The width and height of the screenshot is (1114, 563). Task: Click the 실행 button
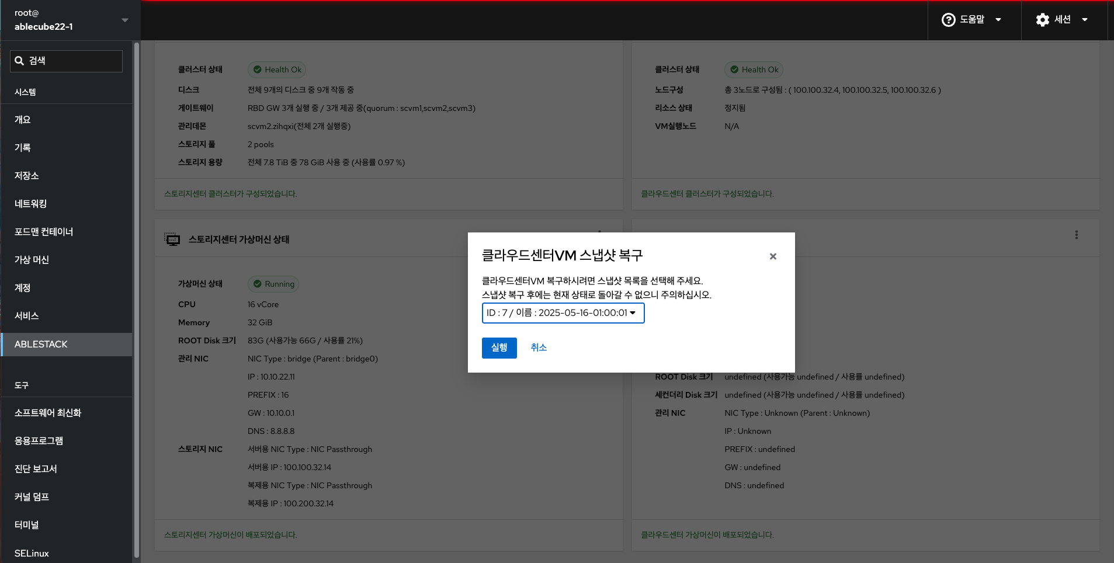pos(499,348)
